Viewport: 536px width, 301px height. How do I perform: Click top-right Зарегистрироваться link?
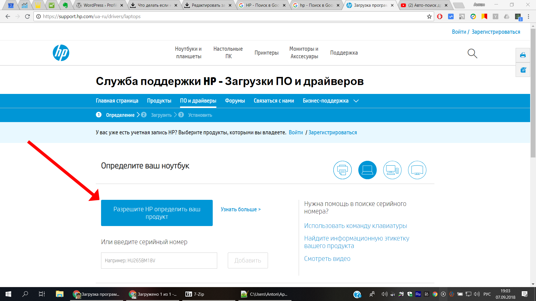tap(496, 32)
